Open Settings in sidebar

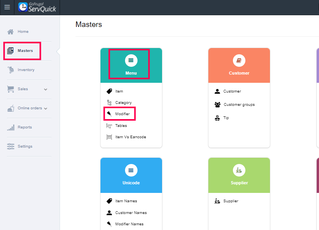point(25,146)
